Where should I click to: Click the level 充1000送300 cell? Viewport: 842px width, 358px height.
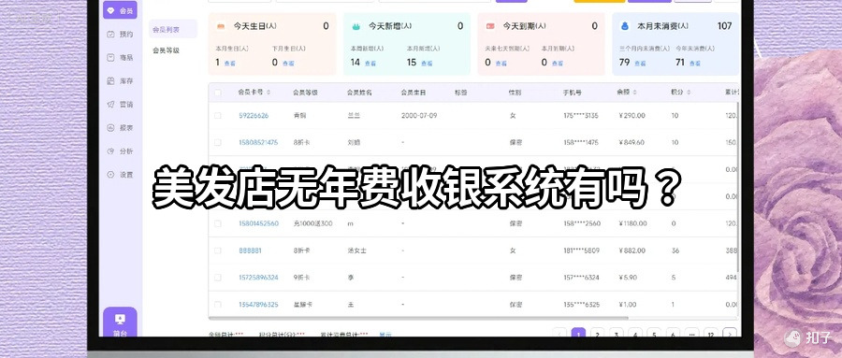(x=313, y=223)
